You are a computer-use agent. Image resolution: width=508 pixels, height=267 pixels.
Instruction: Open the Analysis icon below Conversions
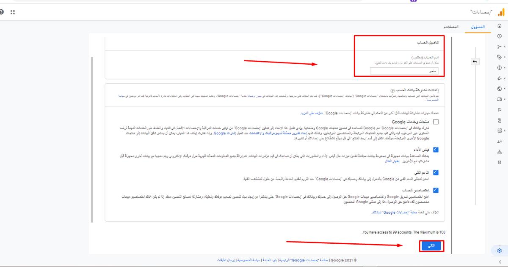click(500, 131)
